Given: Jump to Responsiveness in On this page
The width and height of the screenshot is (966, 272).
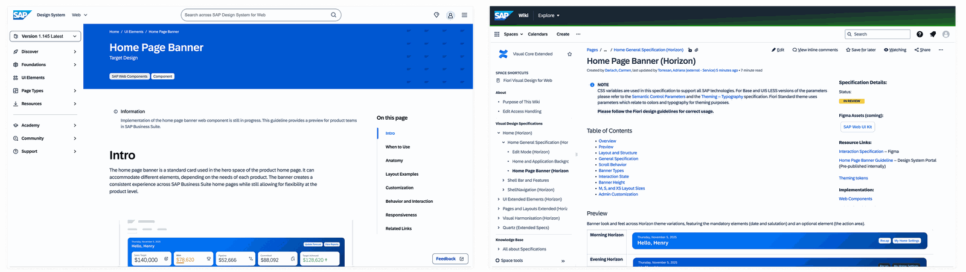Looking at the screenshot, I should [x=401, y=215].
